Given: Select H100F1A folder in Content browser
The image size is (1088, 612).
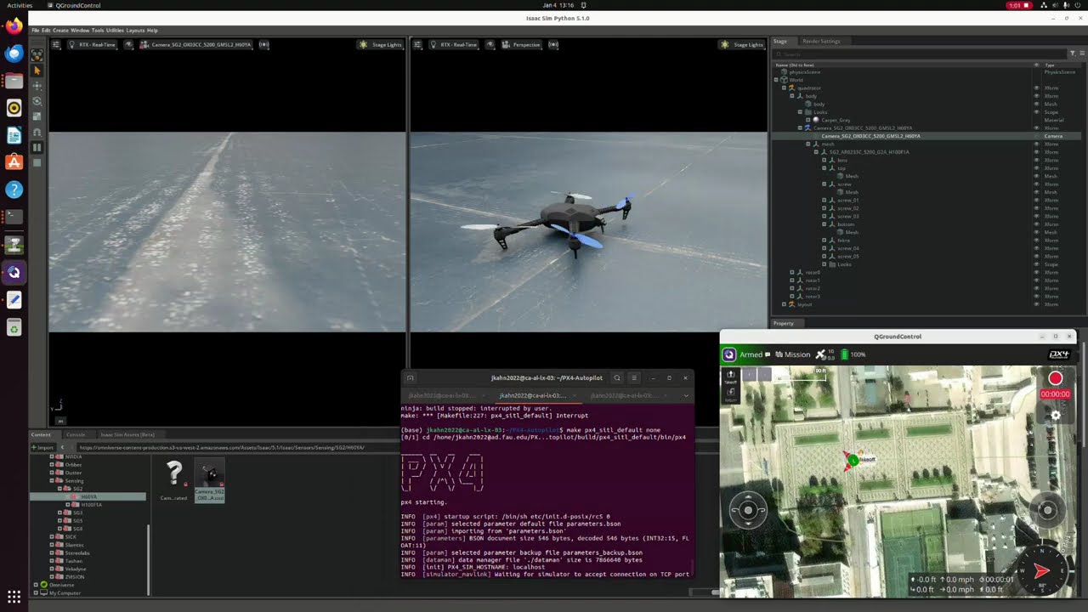Looking at the screenshot, I should (x=91, y=505).
